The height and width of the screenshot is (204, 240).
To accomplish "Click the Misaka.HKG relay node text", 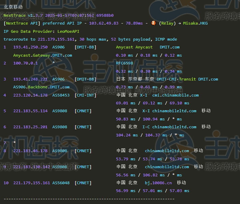I will pyautogui.click(x=195, y=23).
